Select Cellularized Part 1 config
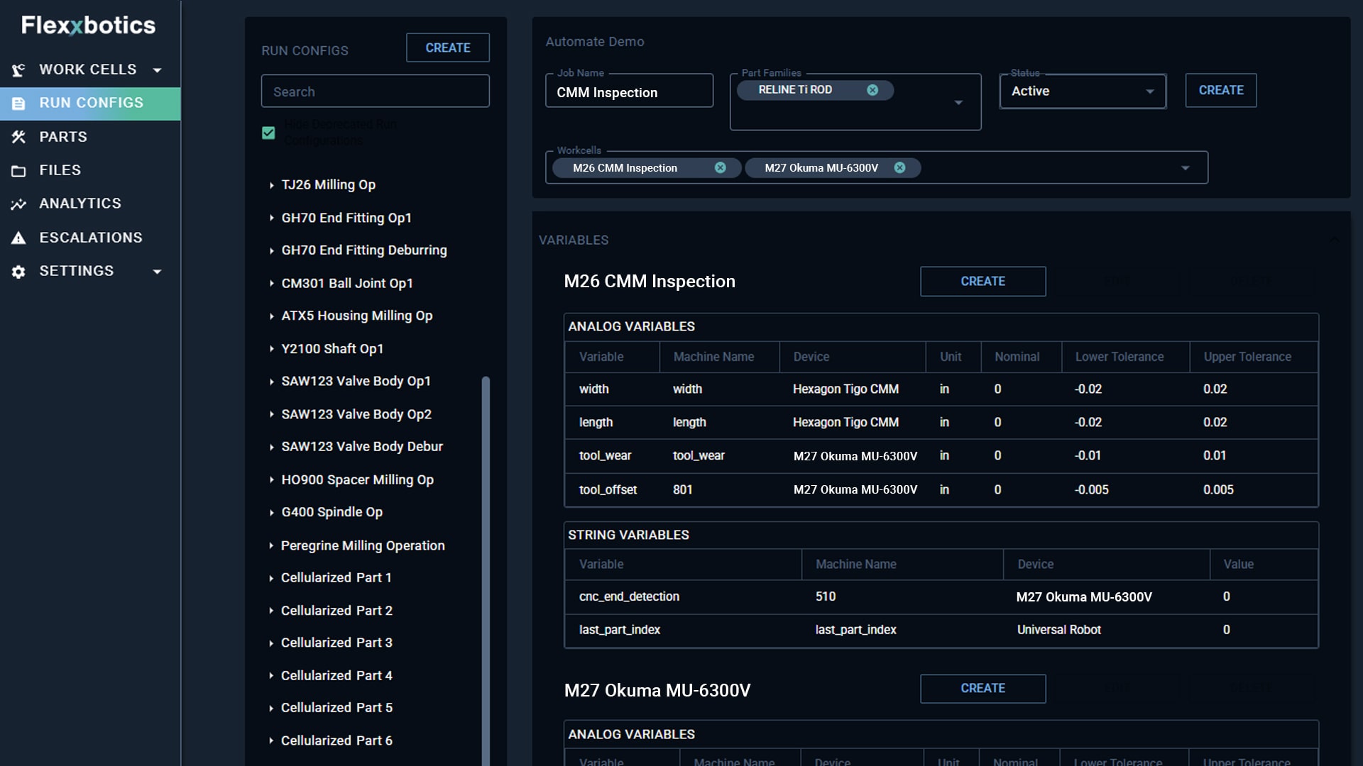The height and width of the screenshot is (766, 1363). [336, 578]
